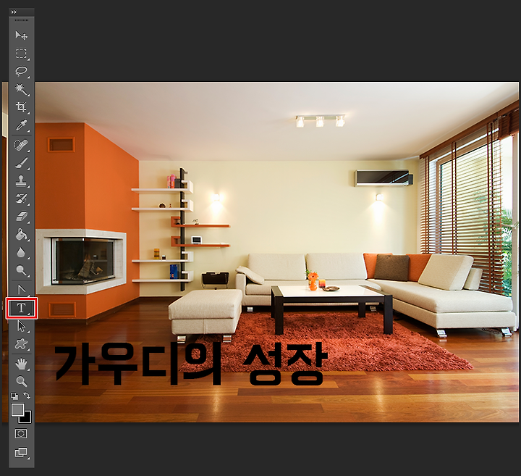The image size is (521, 476).
Task: Select the Custom Shape tool
Action: point(21,343)
